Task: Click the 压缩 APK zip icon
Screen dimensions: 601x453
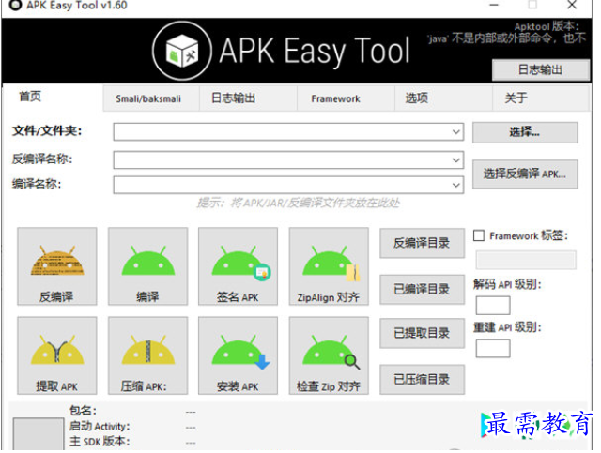Action: point(148,355)
